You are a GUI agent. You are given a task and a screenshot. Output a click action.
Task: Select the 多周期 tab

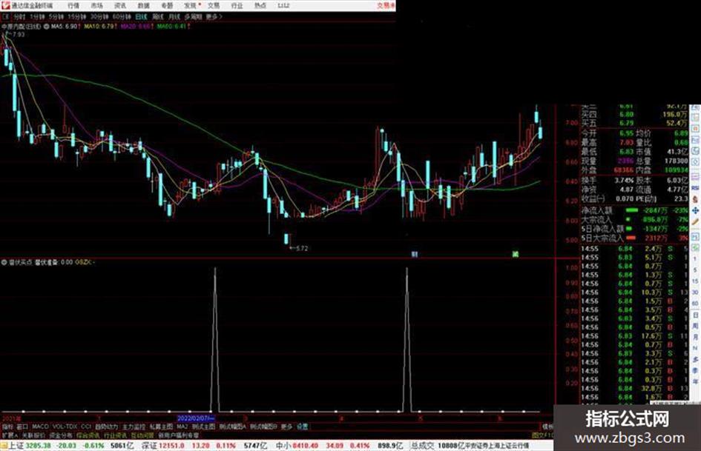193,17
